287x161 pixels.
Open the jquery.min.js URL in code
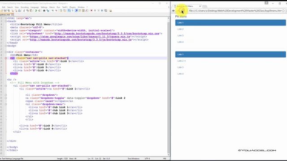point(80,37)
